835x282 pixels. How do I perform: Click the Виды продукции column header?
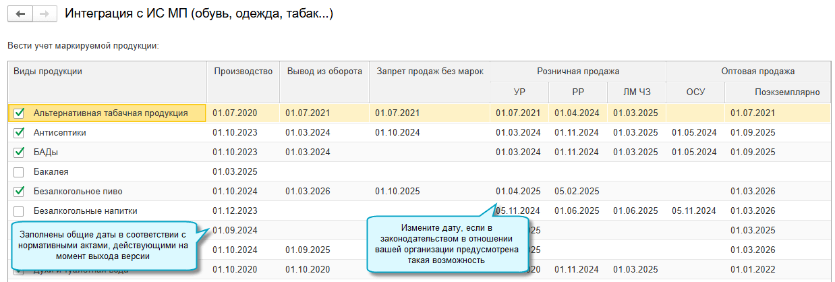click(107, 82)
